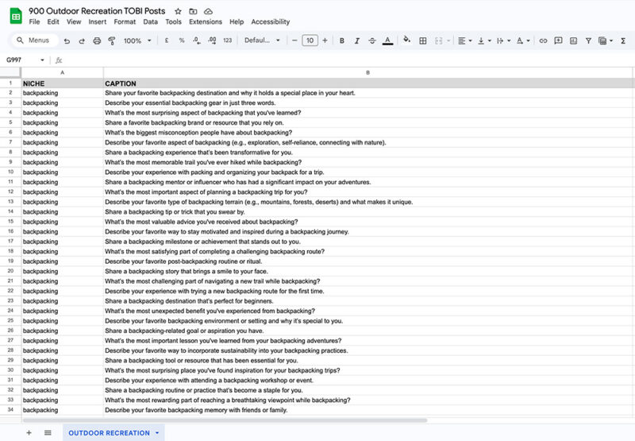
Task: Open the fill color picker
Action: pos(406,41)
